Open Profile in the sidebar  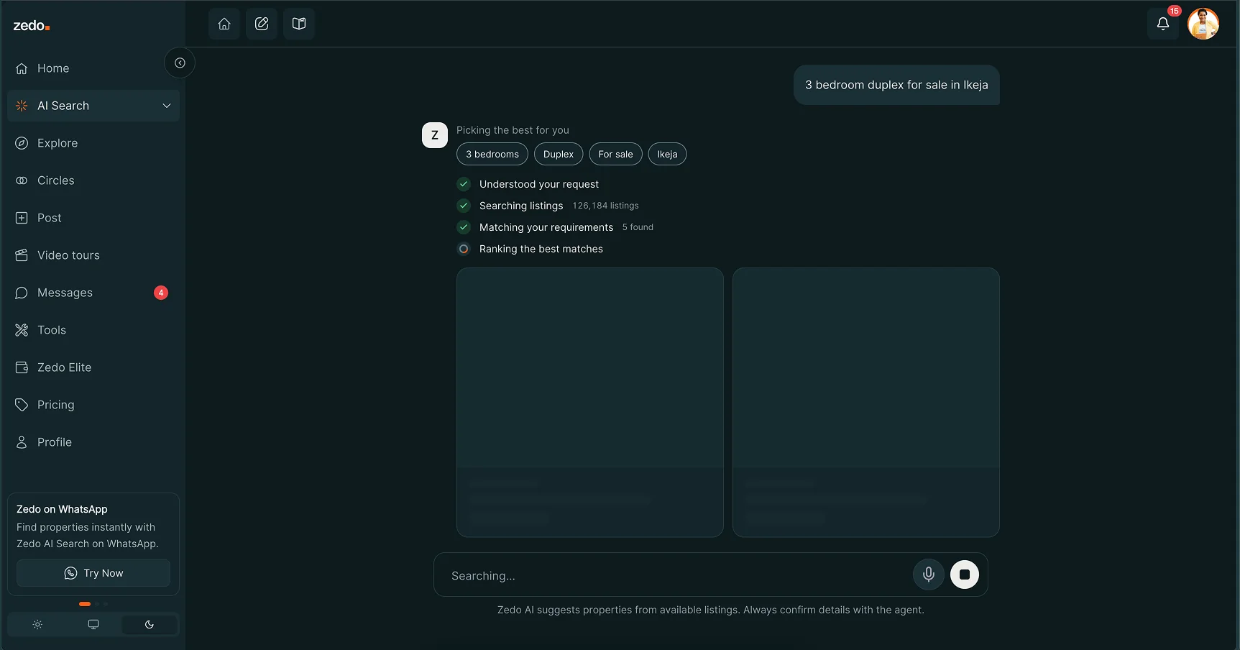click(x=93, y=442)
